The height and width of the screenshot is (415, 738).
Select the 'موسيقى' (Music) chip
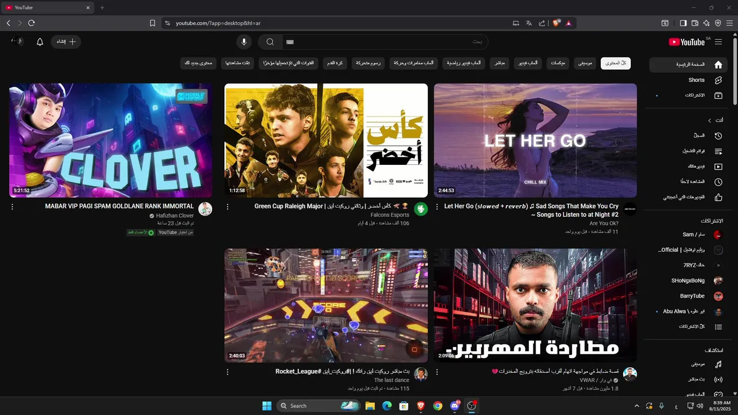(585, 63)
